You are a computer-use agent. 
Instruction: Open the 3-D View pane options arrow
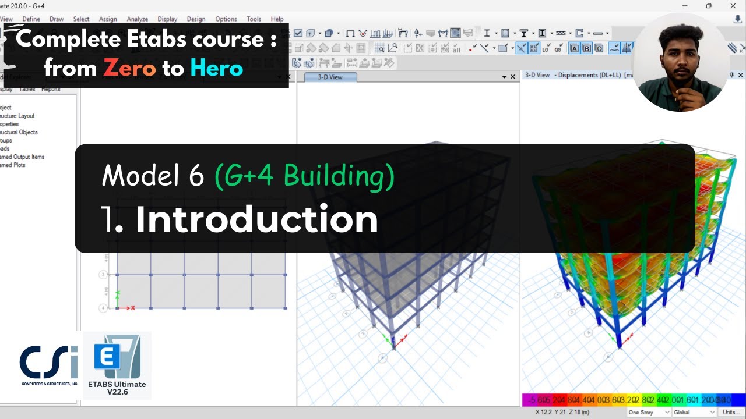(x=505, y=77)
